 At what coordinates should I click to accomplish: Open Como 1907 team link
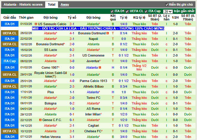[x=50, y=67]
